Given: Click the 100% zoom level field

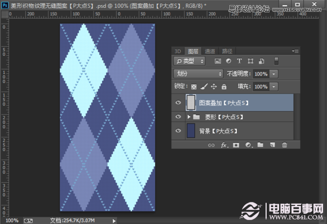Looking at the screenshot, I should tap(12, 221).
